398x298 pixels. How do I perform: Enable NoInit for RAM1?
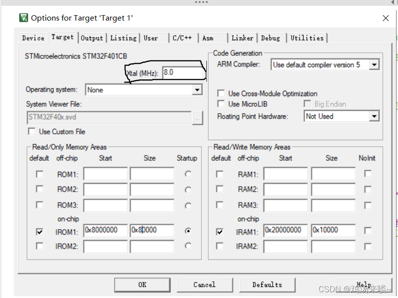[x=368, y=174]
